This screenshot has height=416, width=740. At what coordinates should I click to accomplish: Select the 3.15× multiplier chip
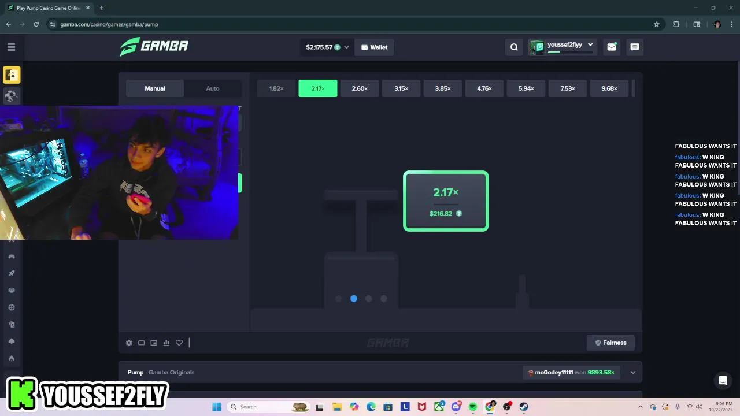(x=401, y=88)
